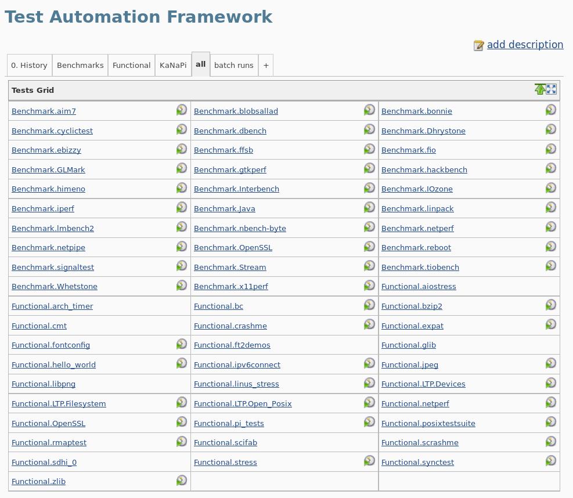This screenshot has height=498, width=573.
Task: Switch to the Functional tab
Action: pyautogui.click(x=132, y=66)
